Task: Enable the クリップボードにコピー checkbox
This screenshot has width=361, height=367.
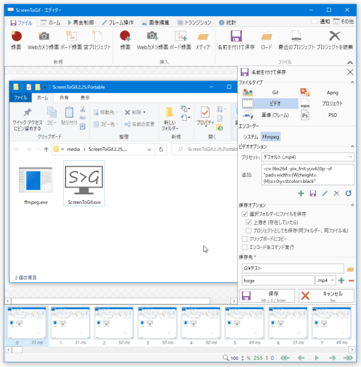Action: point(244,238)
